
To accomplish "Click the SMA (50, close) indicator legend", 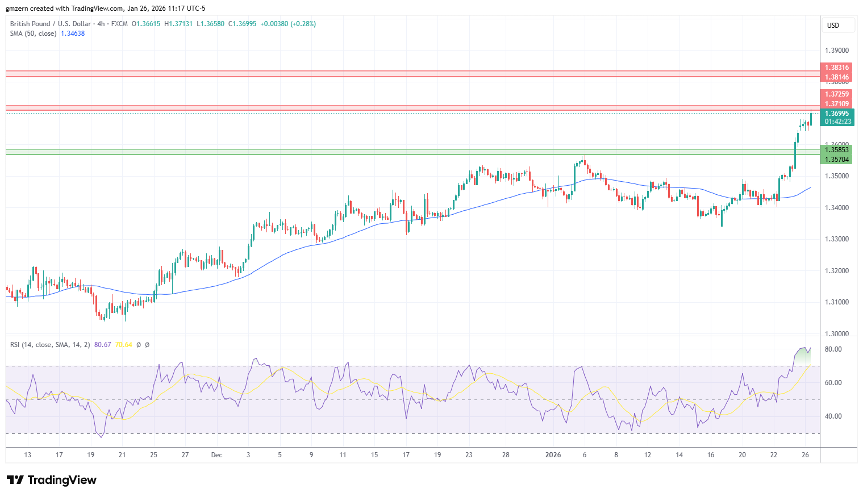I will [x=34, y=34].
